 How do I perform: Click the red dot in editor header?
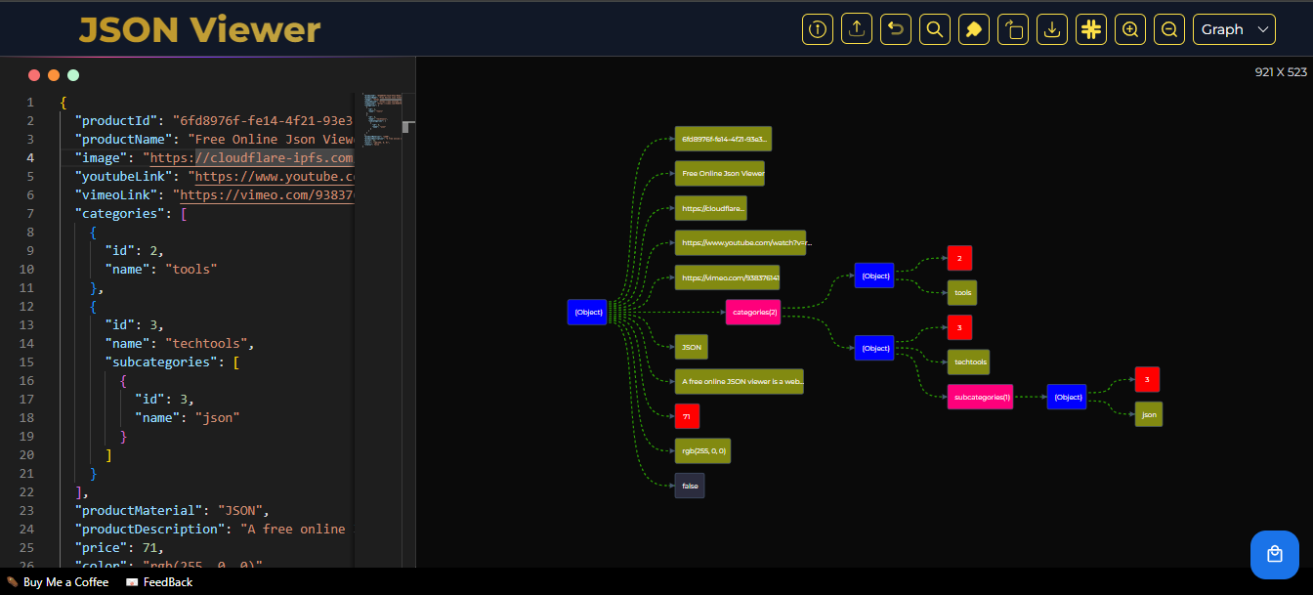pyautogui.click(x=34, y=75)
